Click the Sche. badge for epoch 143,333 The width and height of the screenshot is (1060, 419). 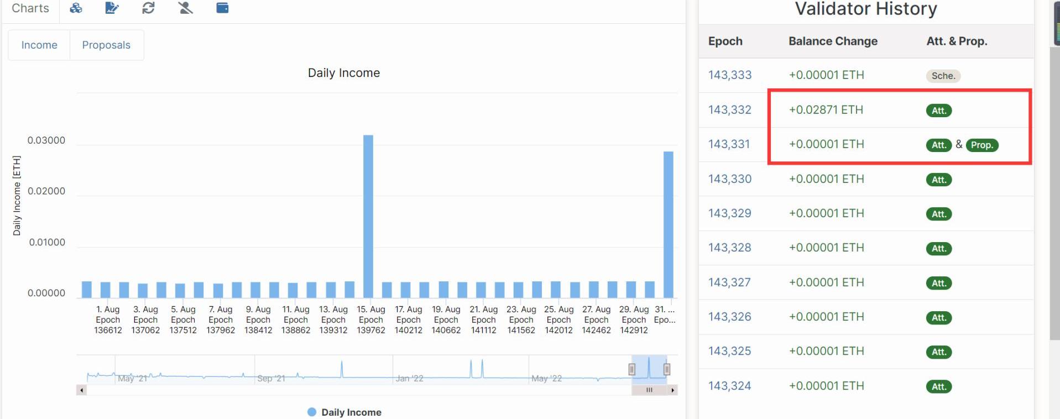click(x=943, y=76)
